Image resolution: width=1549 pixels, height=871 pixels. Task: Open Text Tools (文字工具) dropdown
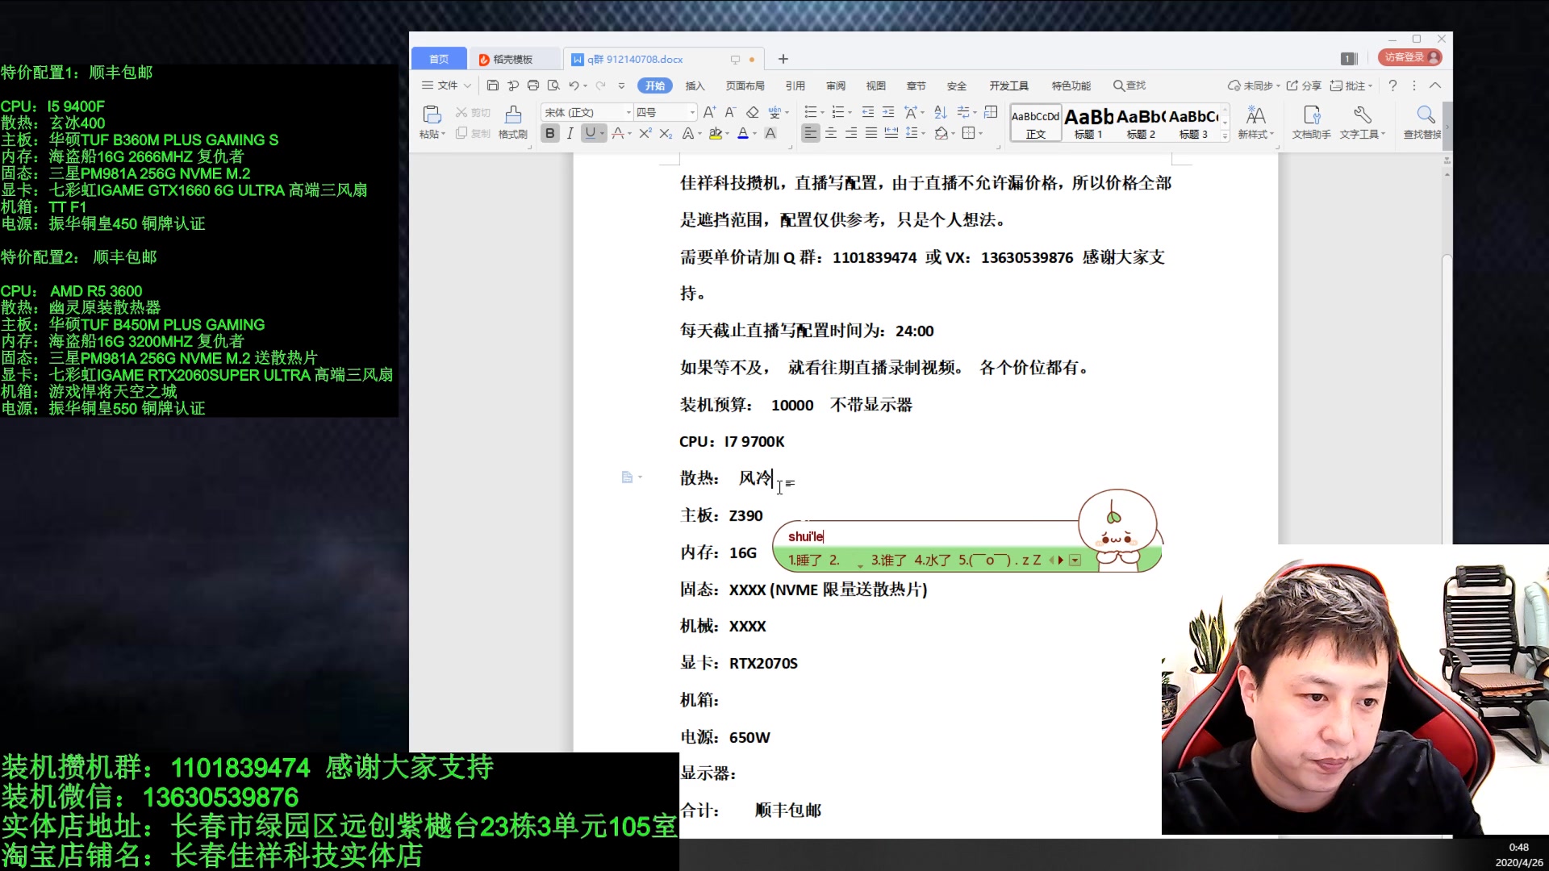(x=1362, y=121)
